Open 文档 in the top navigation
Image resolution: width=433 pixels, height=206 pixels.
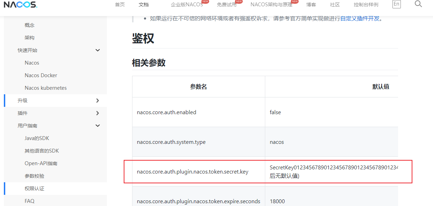pos(144,5)
